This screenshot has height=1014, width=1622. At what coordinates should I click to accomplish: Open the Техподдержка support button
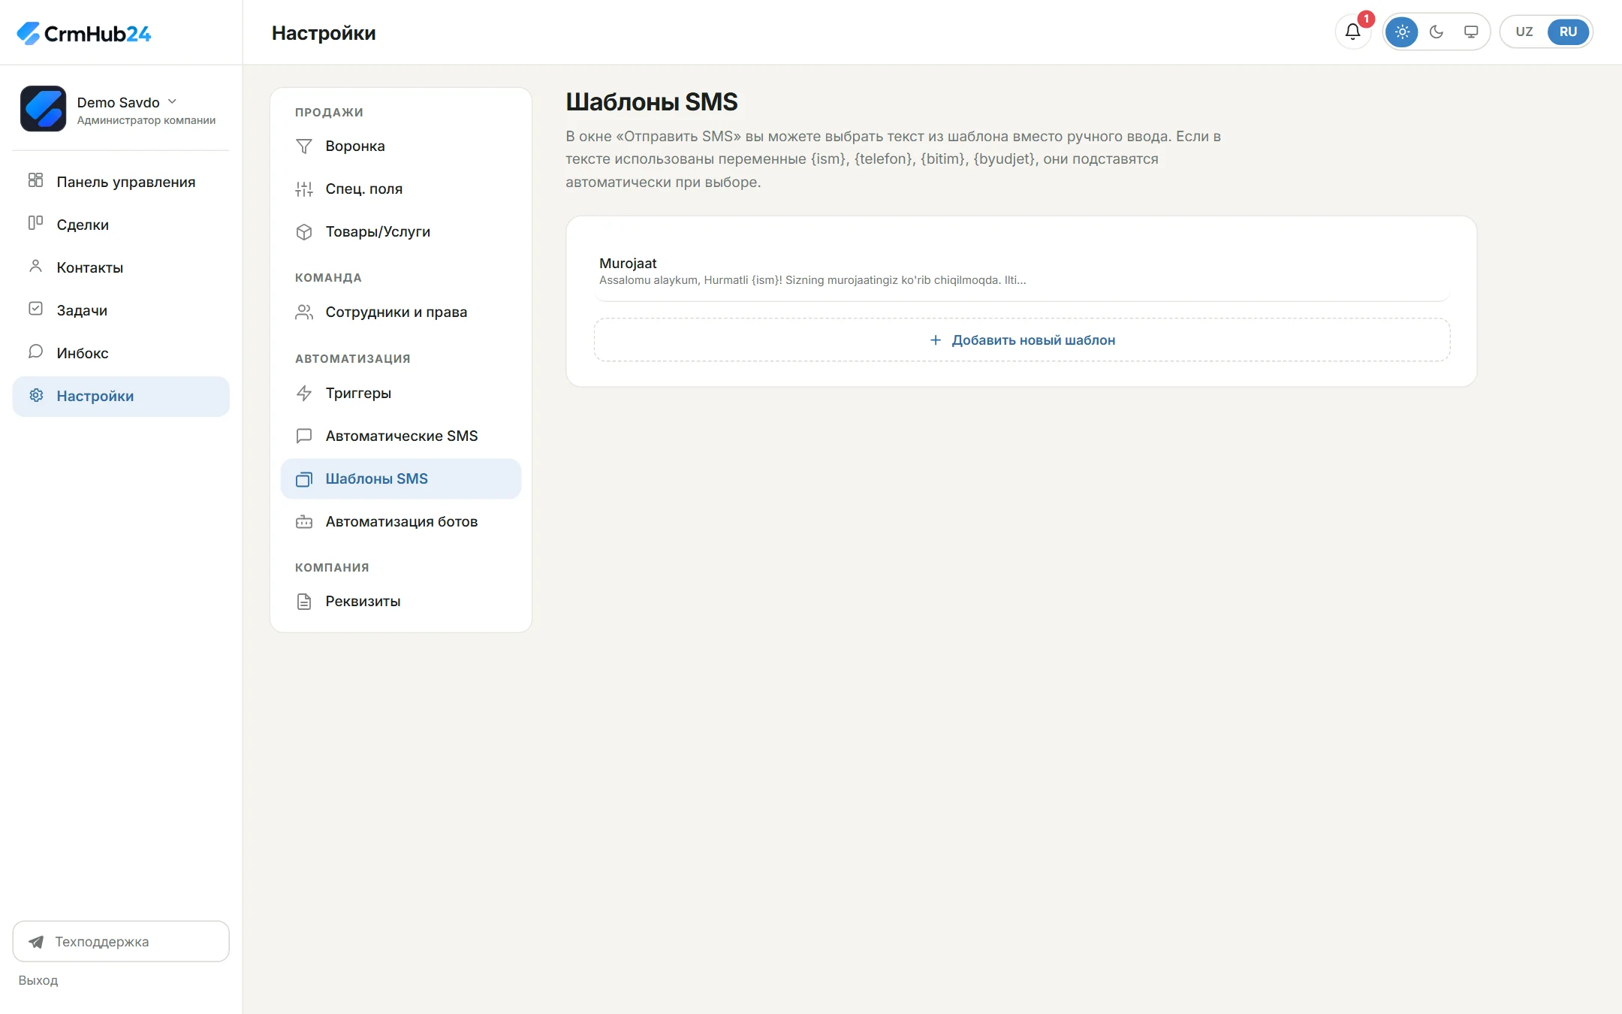[x=121, y=941]
